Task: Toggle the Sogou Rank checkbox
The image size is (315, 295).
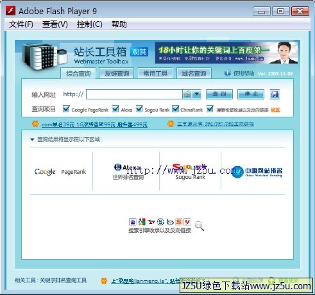Action: pyautogui.click(x=139, y=109)
